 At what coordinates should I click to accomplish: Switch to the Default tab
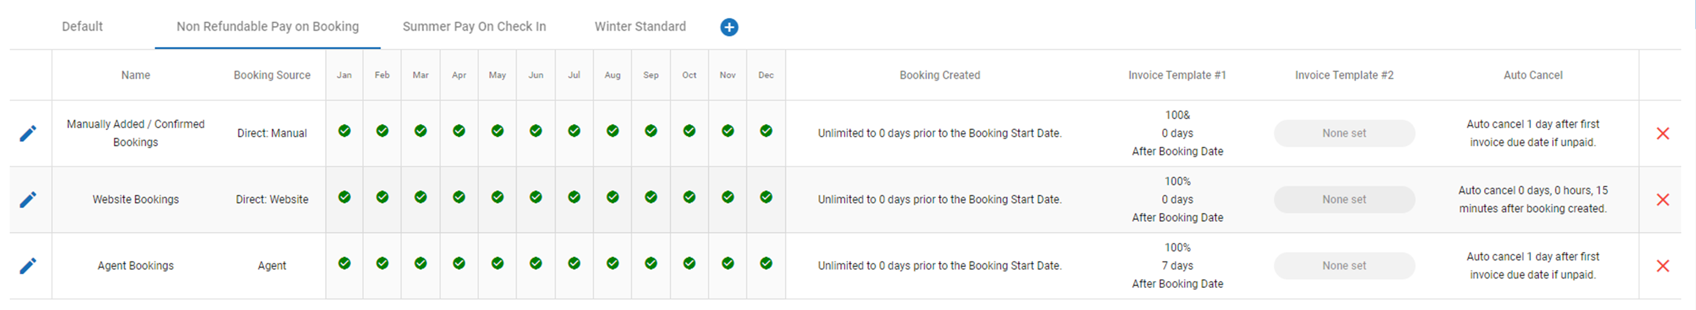[x=82, y=26]
